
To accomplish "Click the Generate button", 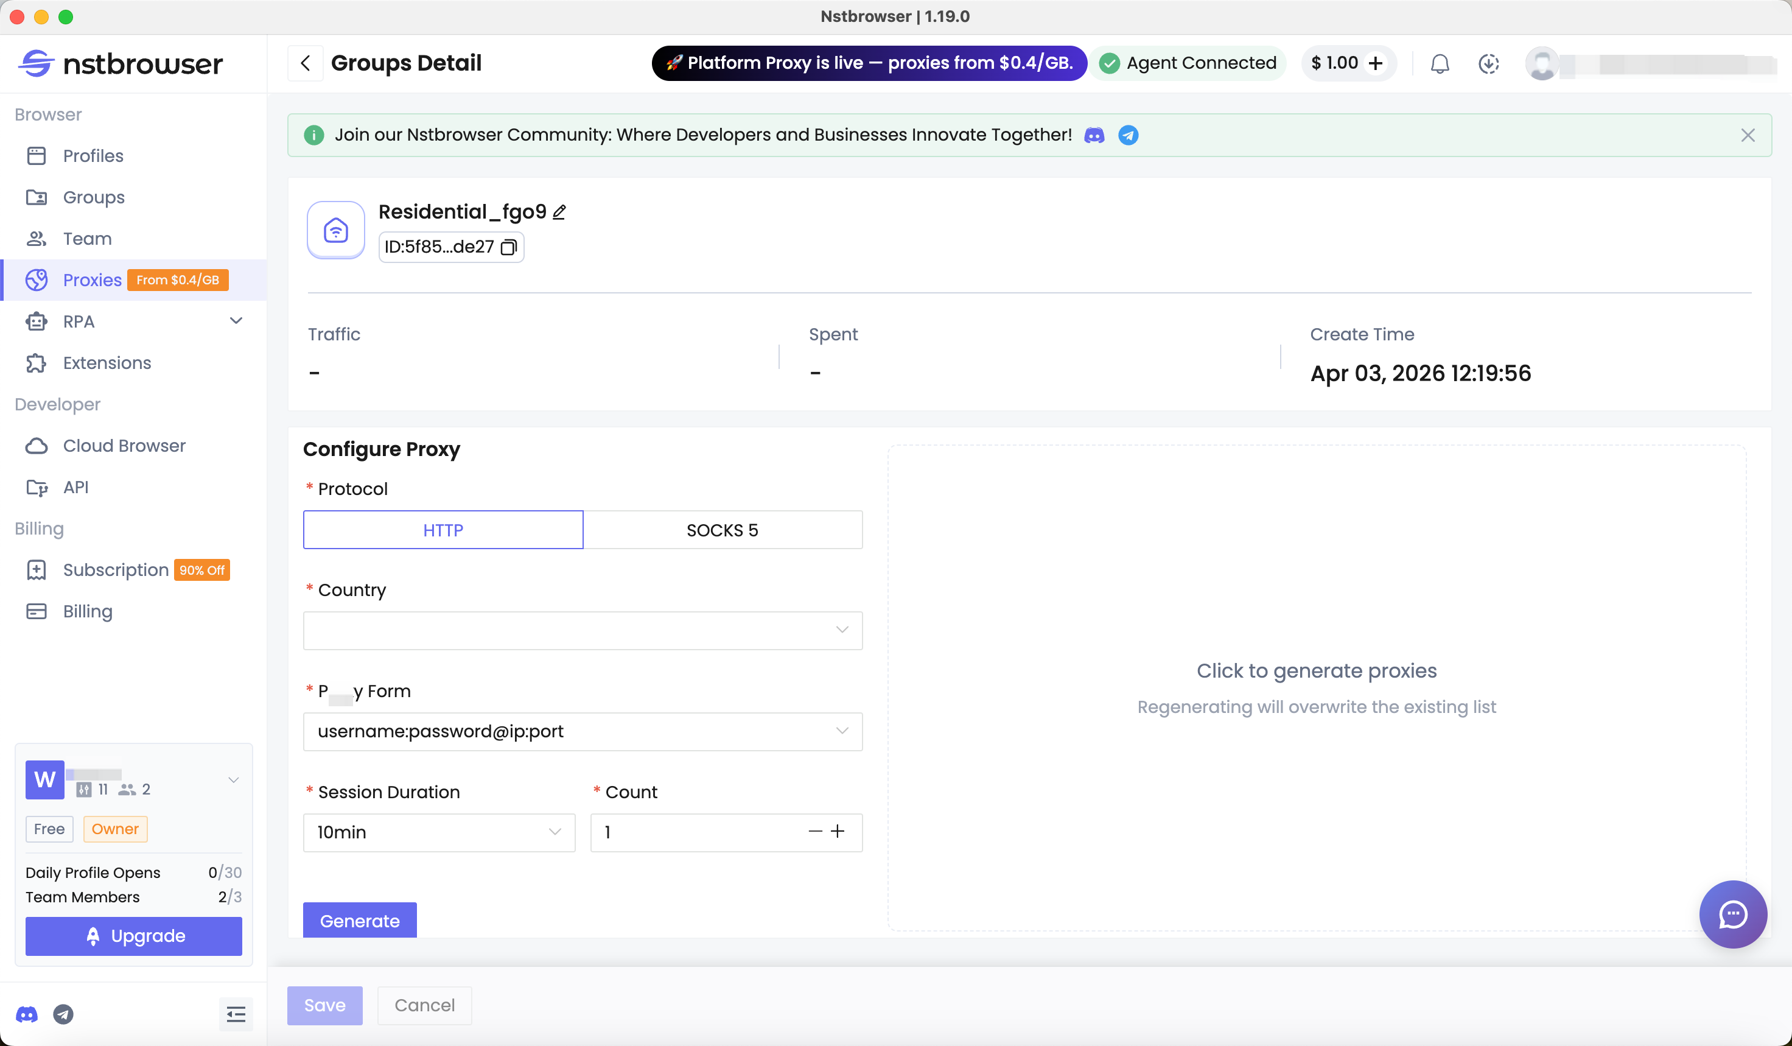I will (x=359, y=920).
